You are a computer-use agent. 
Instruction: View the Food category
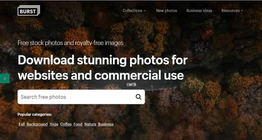78,124
